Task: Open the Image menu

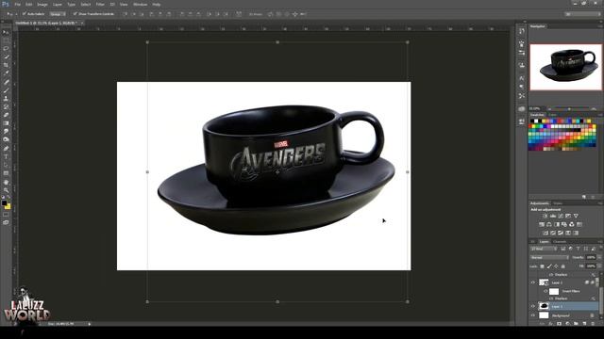Action: [42, 4]
